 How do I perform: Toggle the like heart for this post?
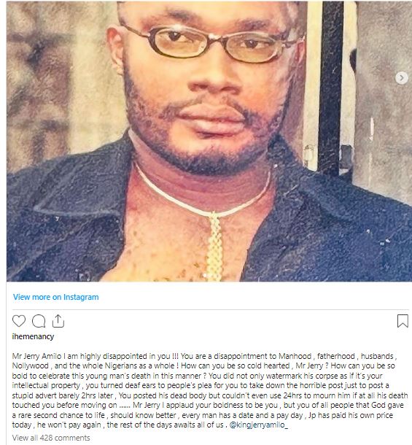[x=19, y=321]
